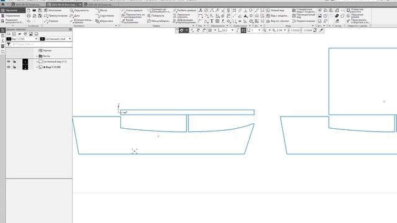Screen dimensions: 397x223
Task: Create a new document icon
Action: click(29, 11)
